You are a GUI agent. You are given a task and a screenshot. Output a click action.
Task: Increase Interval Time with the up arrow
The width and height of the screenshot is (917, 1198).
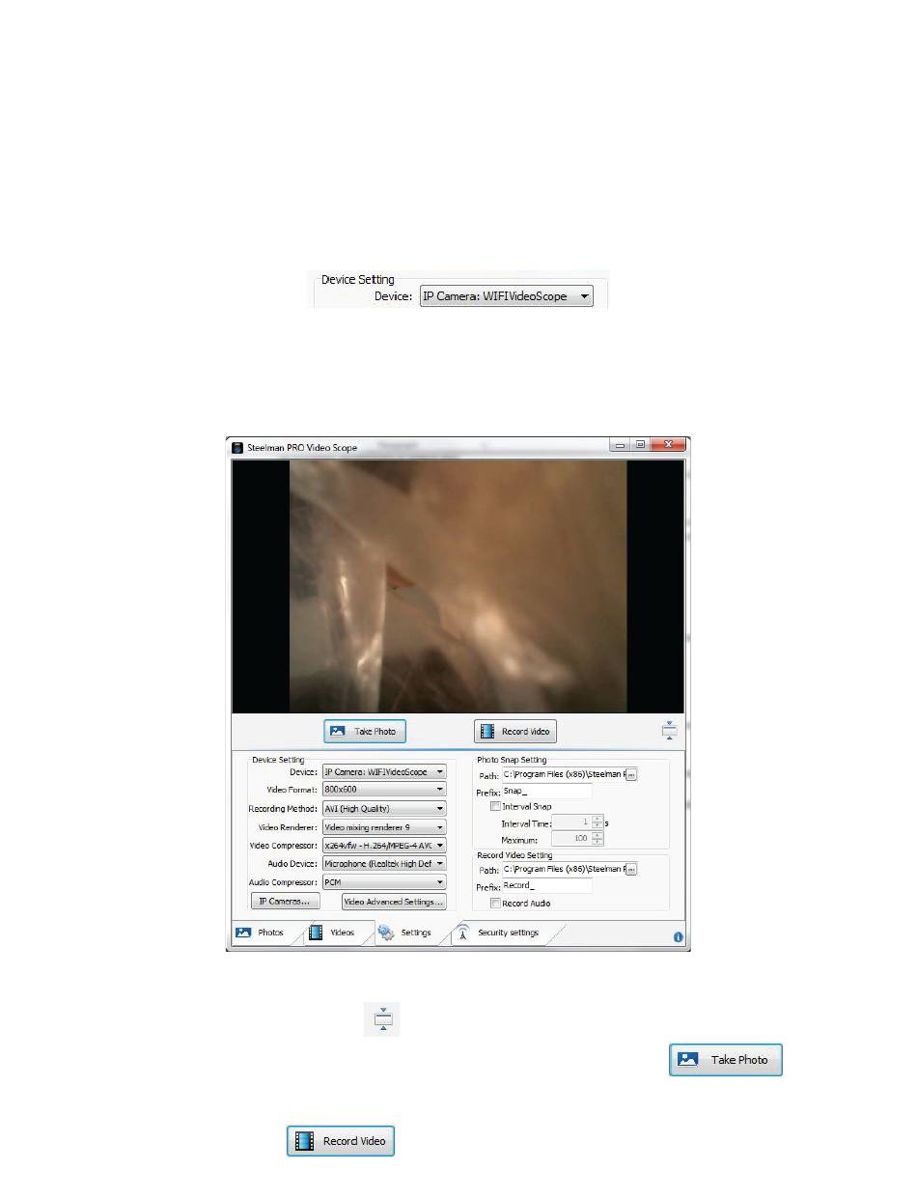(x=597, y=819)
